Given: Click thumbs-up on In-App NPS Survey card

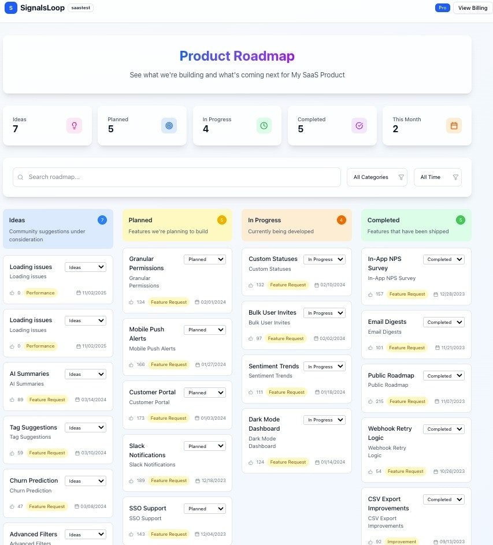Looking at the screenshot, I should [371, 294].
